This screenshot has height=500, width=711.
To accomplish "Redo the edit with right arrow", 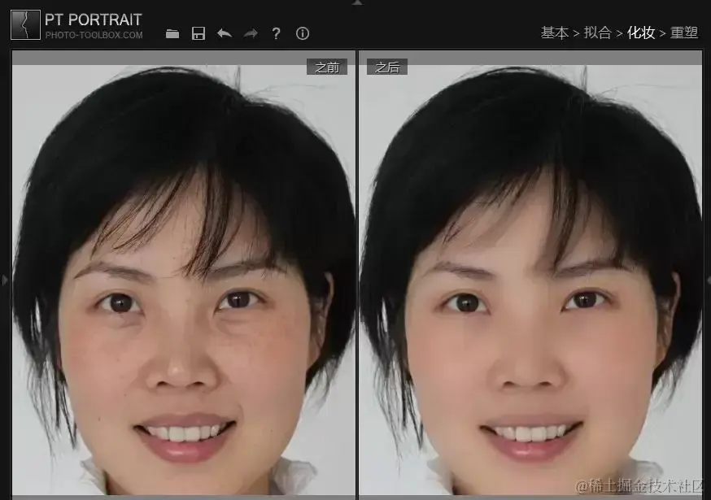I will point(251,33).
